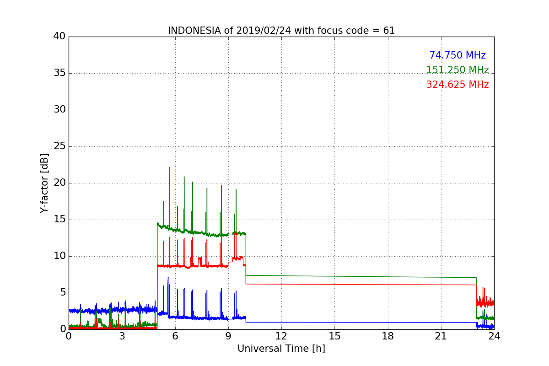The width and height of the screenshot is (549, 366).
Task: Click x-axis tick label 21
Action: (441, 336)
